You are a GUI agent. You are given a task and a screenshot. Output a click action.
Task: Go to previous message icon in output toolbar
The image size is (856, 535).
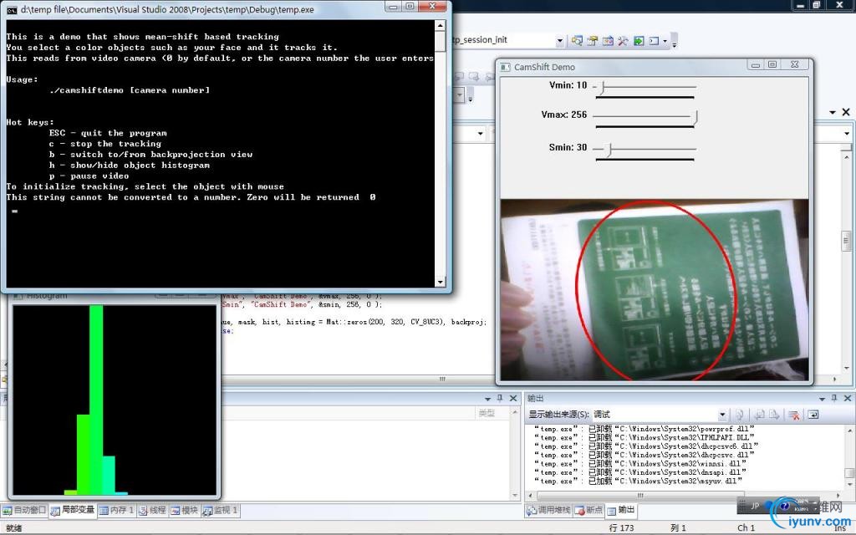[759, 415]
